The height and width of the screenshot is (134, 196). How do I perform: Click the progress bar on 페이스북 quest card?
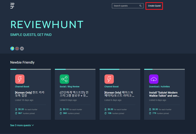point(120,69)
